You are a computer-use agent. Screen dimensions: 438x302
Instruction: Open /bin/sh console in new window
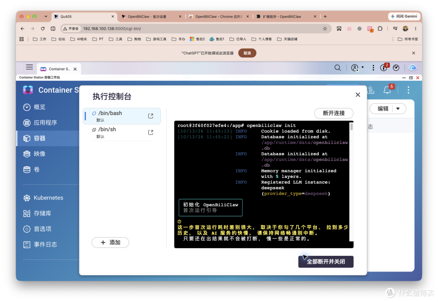tap(150, 132)
